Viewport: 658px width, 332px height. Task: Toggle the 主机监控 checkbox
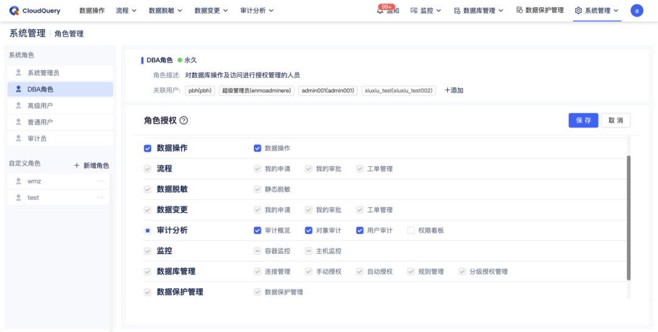(x=308, y=251)
